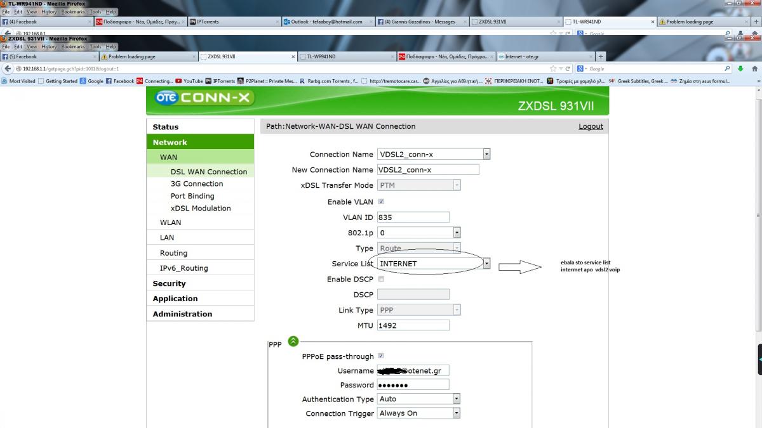Open the Authentication Type dropdown
This screenshot has width=762, height=428.
point(418,399)
